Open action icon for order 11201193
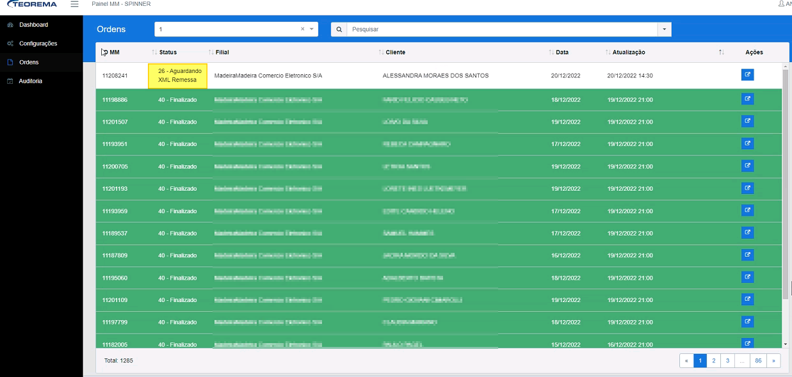 pyautogui.click(x=747, y=188)
